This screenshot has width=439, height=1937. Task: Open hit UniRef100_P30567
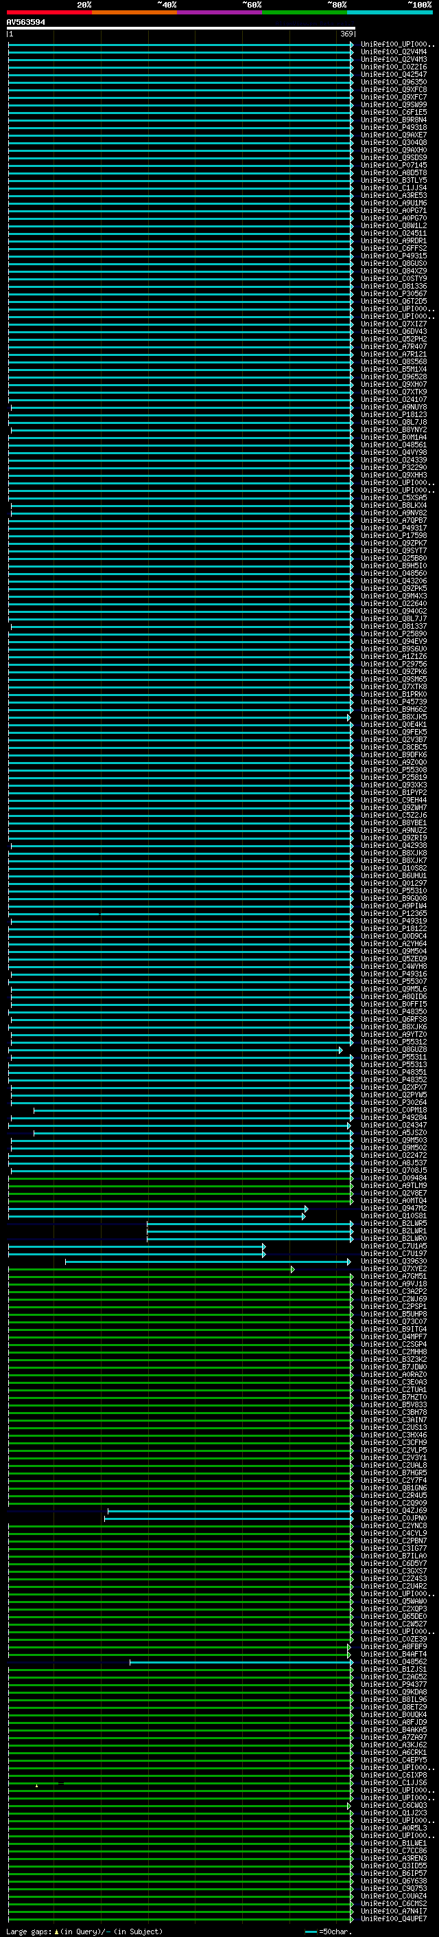click(x=394, y=293)
